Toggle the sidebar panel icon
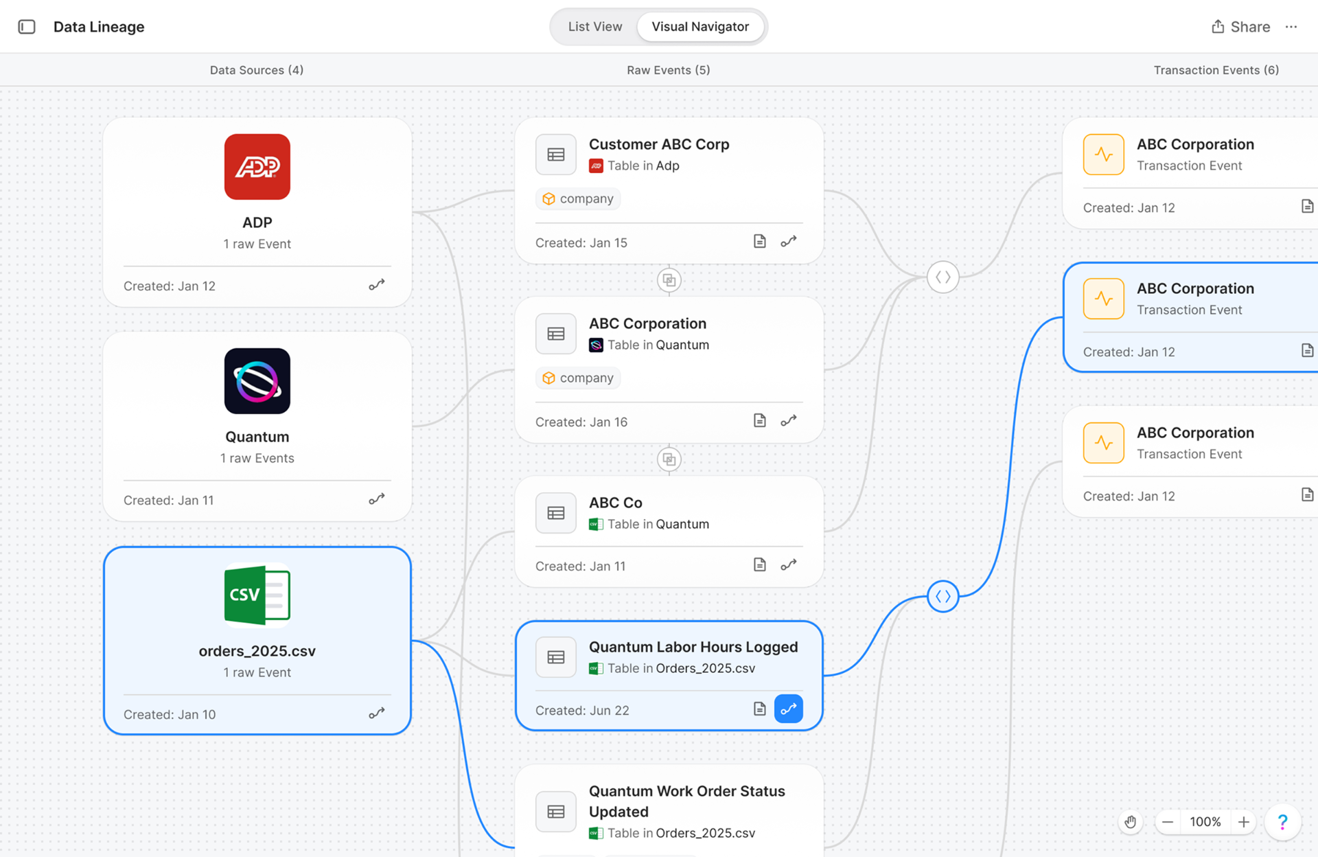The width and height of the screenshot is (1318, 857). coord(27,27)
